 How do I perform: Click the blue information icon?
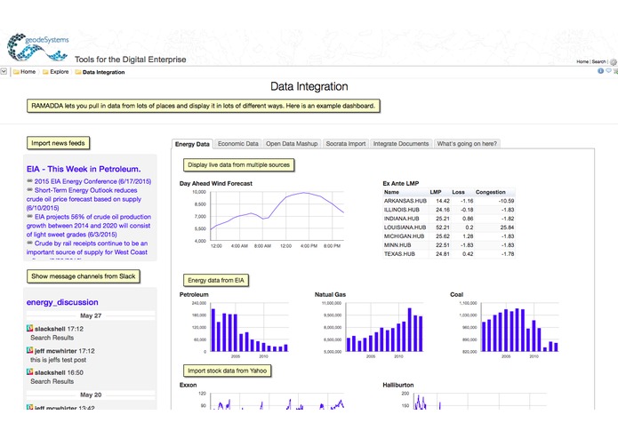(600, 71)
